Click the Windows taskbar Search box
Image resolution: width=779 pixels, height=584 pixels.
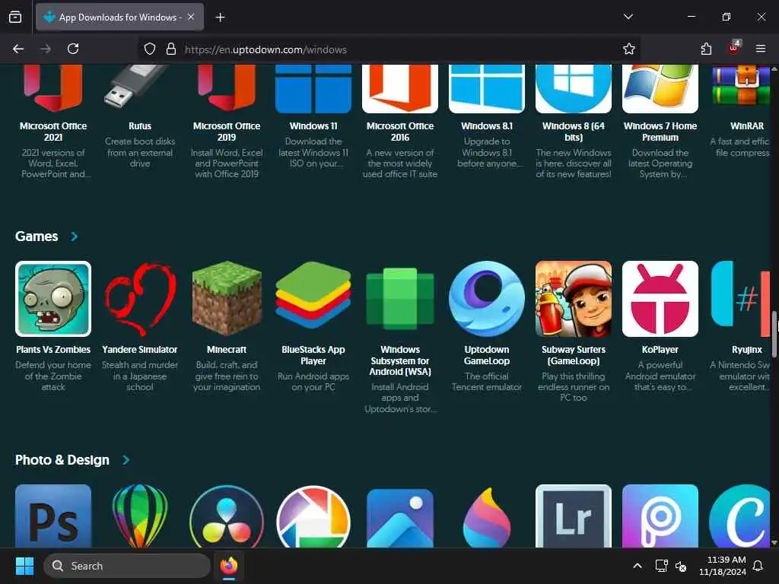coord(127,566)
